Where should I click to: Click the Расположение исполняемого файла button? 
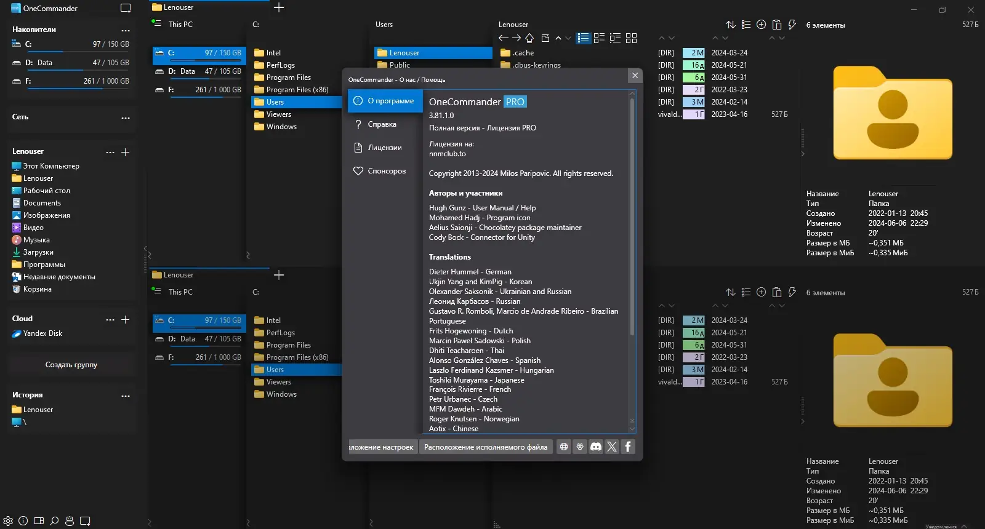[x=486, y=447]
